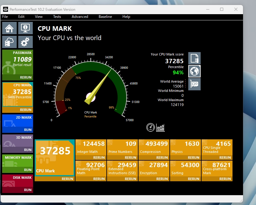Click the World Maximum 124119 value
The height and width of the screenshot is (205, 256).
(x=177, y=105)
